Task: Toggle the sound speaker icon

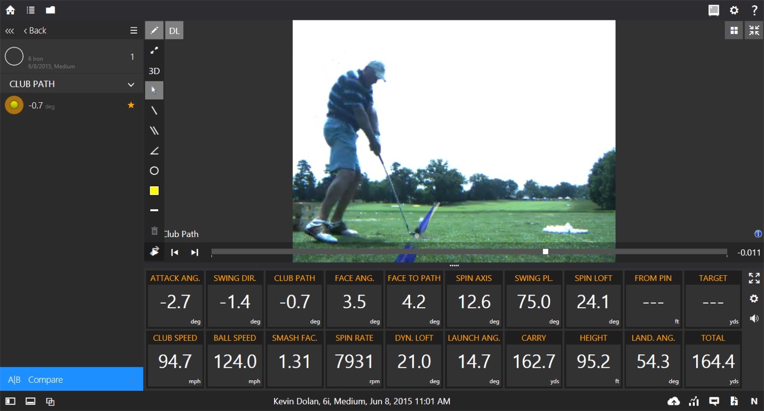Action: tap(754, 319)
